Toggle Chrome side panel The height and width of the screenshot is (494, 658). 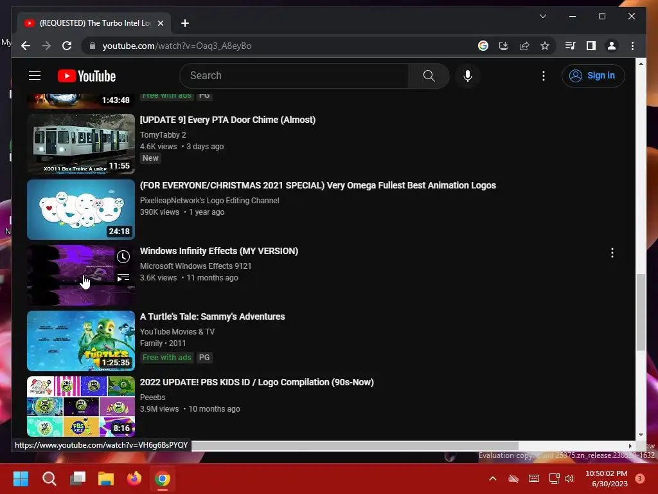591,46
